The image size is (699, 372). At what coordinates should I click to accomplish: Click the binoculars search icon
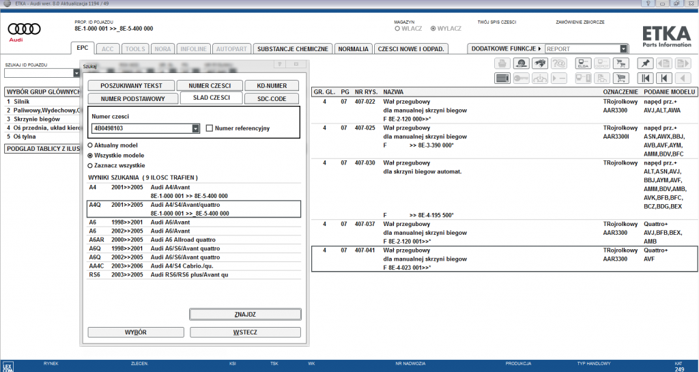coord(540,63)
